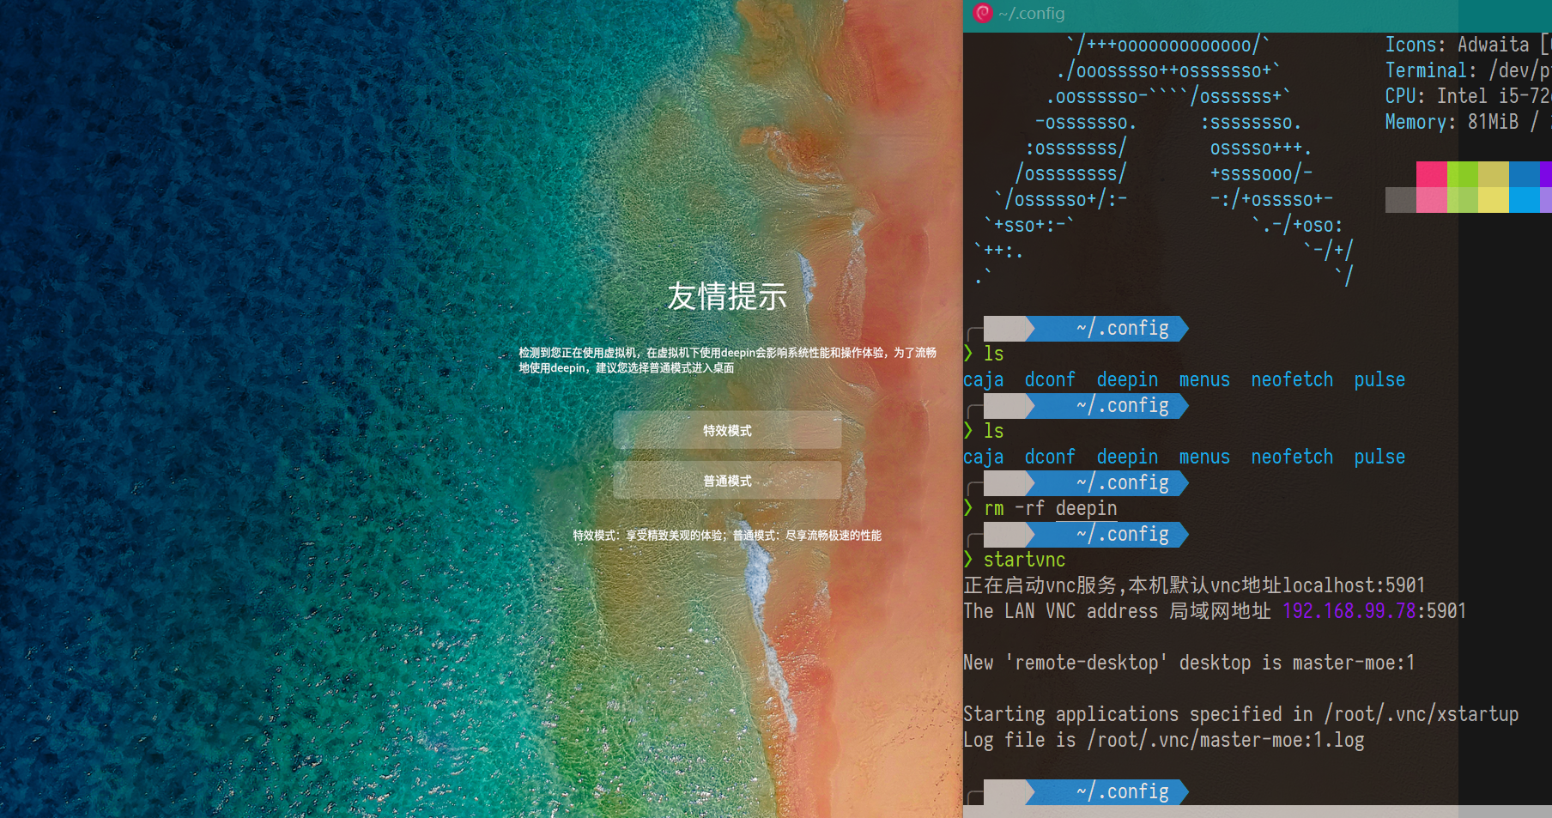The width and height of the screenshot is (1552, 818).
Task: Click the ~/.config title in terminal title bar
Action: [x=1031, y=14]
